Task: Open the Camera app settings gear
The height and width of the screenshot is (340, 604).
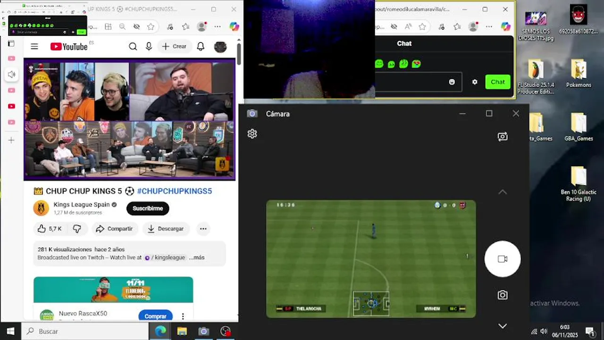Action: click(x=252, y=134)
